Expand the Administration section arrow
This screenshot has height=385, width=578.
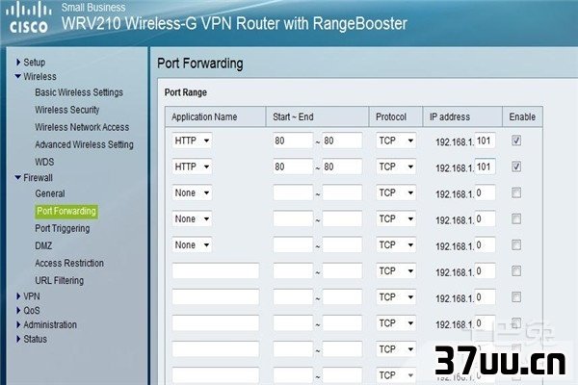pos(18,324)
